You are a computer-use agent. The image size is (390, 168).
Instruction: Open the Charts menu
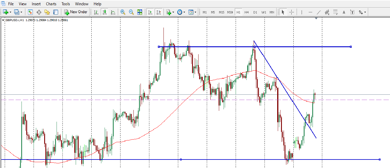click(51, 4)
